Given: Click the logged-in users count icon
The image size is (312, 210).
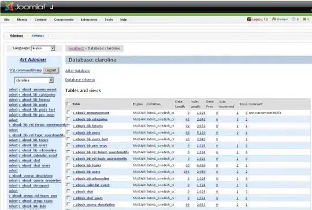Looking at the screenshot, I should 304,19.
